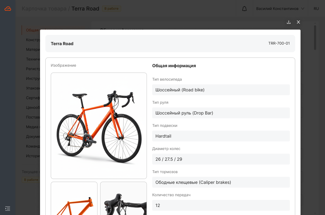This screenshot has height=215, width=325.
Task: Click the Тип велосипеда field value
Action: 221,90
